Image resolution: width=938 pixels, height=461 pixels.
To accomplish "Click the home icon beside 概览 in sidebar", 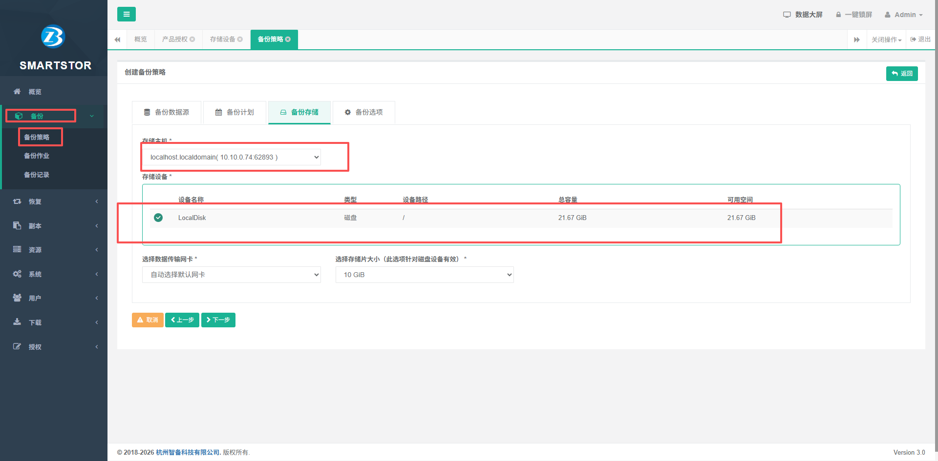I will click(17, 91).
